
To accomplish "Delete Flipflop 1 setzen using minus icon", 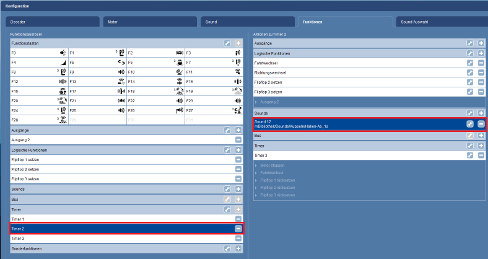I will (x=238, y=159).
